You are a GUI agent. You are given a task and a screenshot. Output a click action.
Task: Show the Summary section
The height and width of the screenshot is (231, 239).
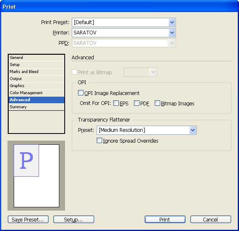[36, 107]
